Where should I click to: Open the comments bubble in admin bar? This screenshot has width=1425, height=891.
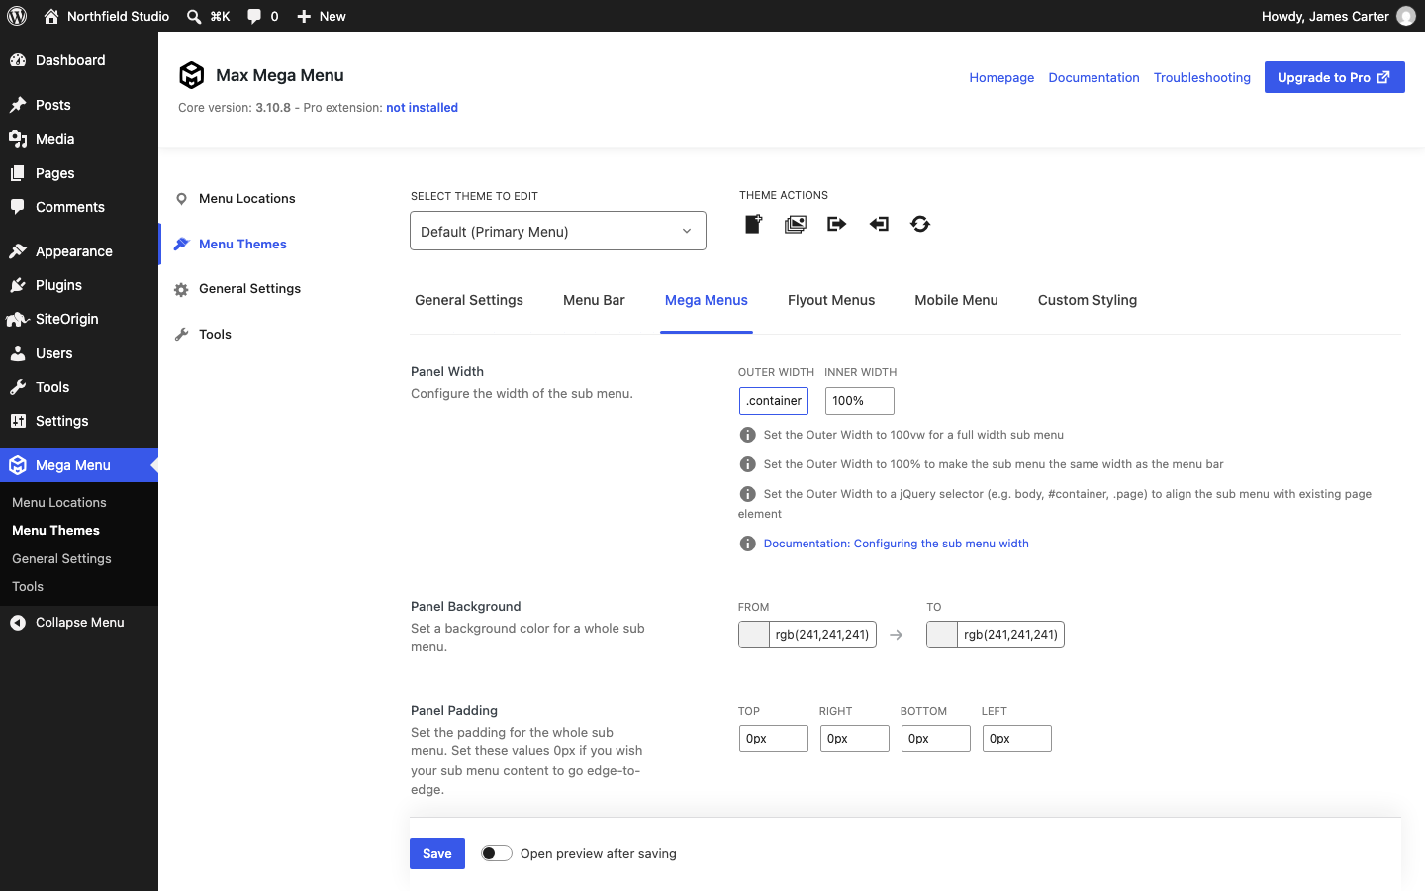254,16
